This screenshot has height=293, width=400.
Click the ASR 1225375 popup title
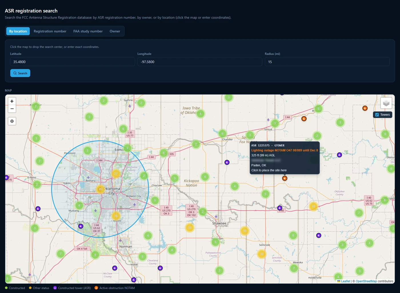pos(268,145)
